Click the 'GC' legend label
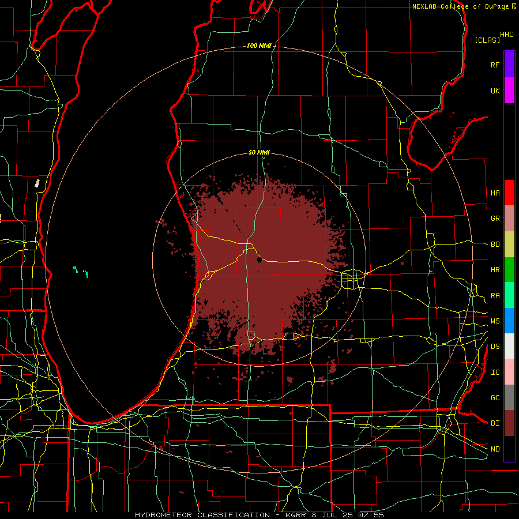This screenshot has width=519, height=519. tap(495, 398)
